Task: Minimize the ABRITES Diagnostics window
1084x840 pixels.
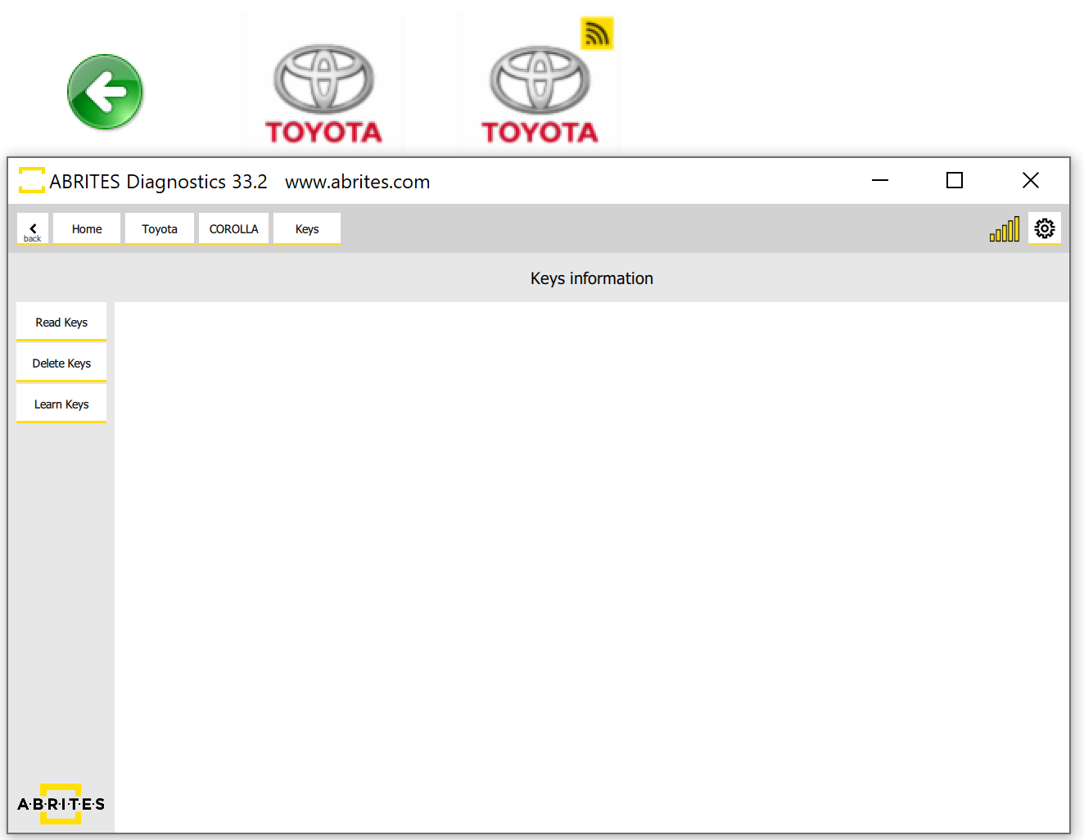Action: 880,180
